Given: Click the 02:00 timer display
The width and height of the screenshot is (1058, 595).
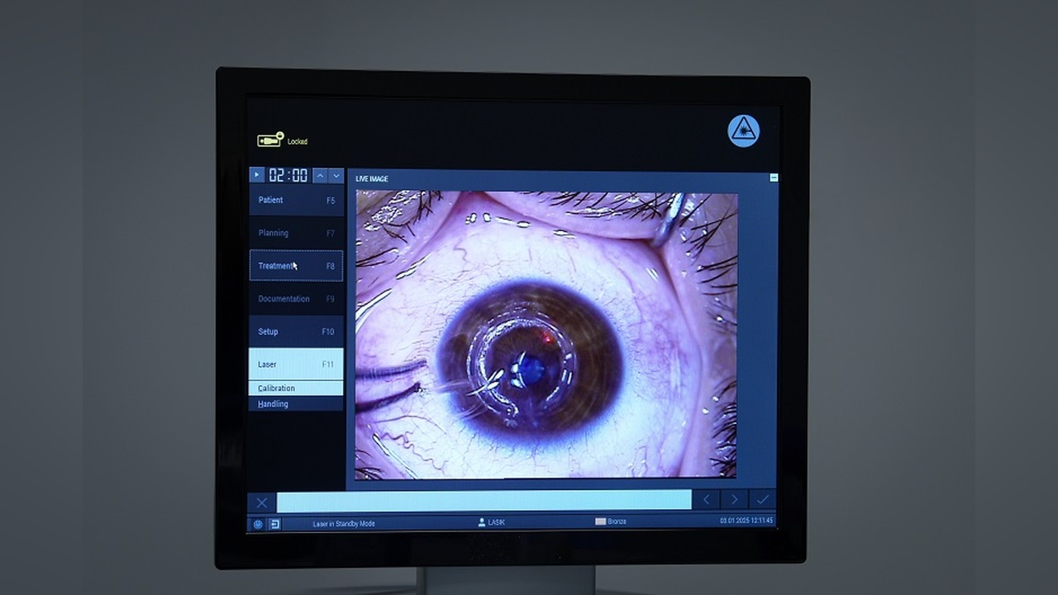Looking at the screenshot, I should tap(288, 175).
